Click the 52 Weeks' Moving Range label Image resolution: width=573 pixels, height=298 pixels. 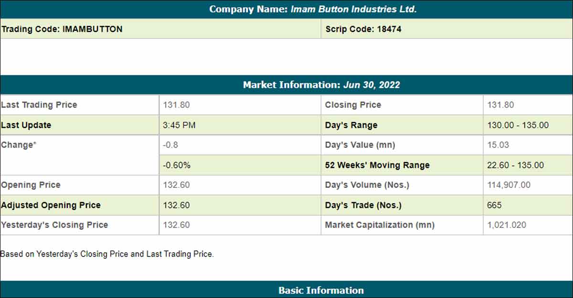coord(377,165)
